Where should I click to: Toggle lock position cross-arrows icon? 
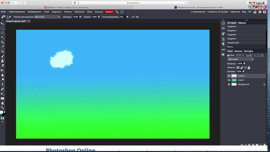pos(245,68)
